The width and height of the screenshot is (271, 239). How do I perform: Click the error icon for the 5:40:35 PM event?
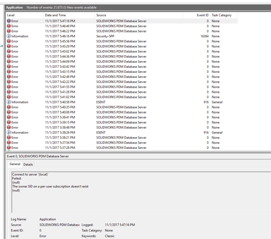coord(9,107)
